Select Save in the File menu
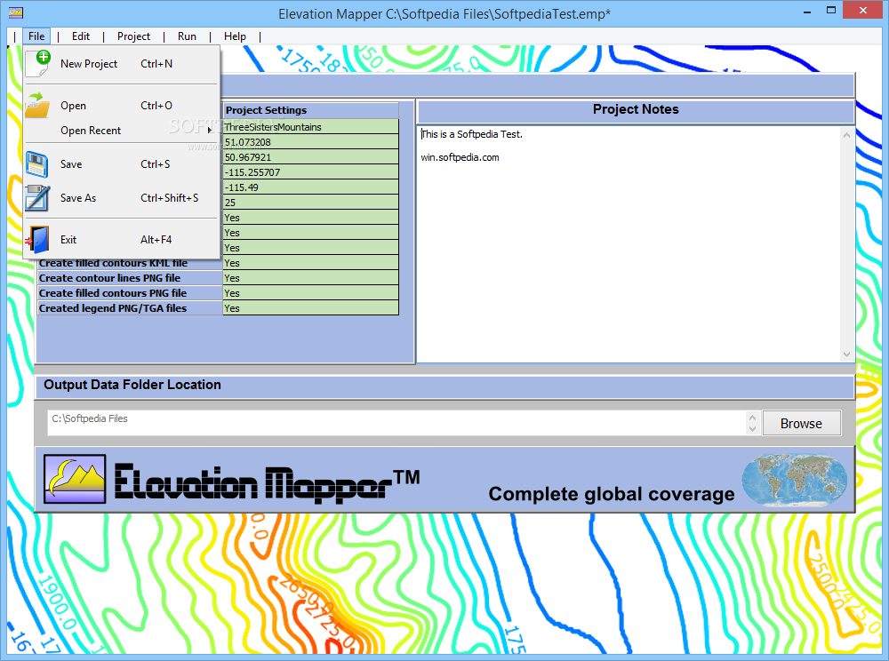The width and height of the screenshot is (889, 661). coord(121,164)
